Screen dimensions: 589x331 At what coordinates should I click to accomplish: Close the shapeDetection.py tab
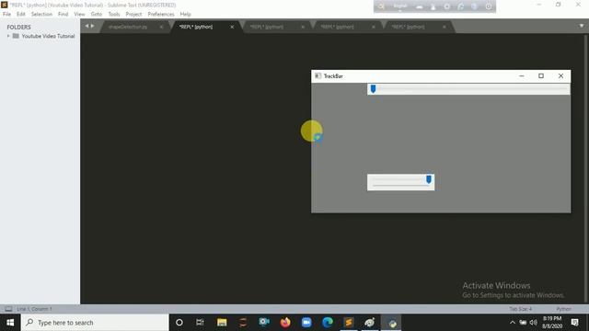[x=161, y=27]
